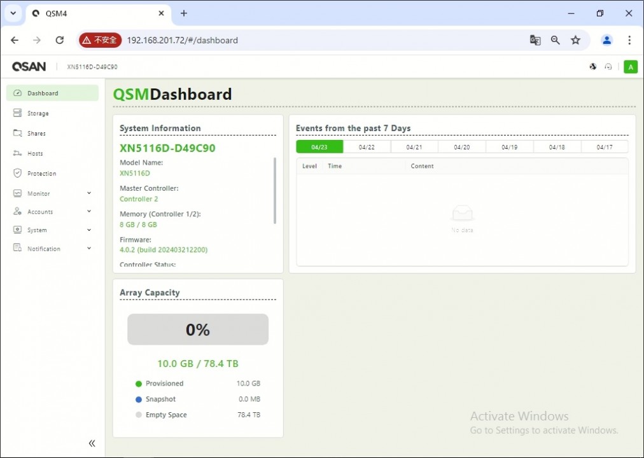
Task: Expand the System menu chevron
Action: 89,230
